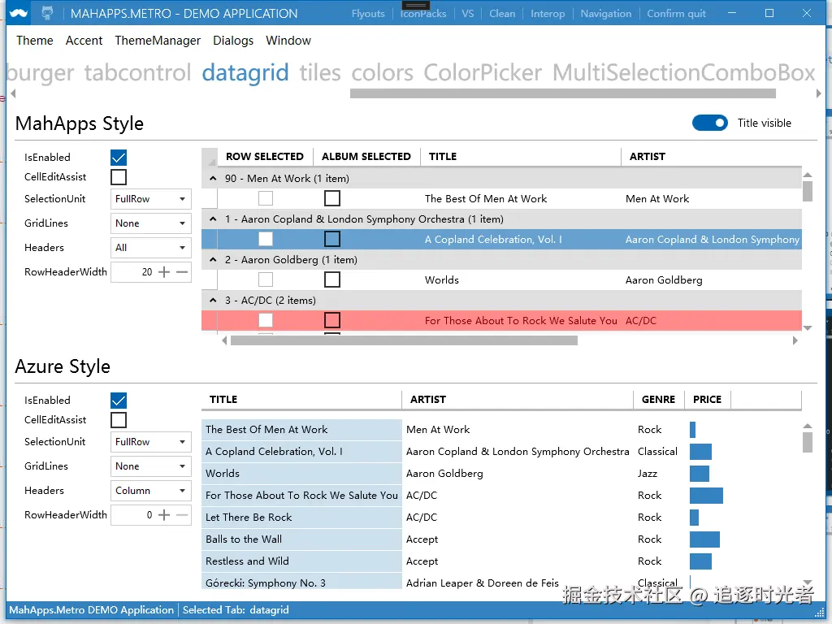Viewport: 832px width, 624px height.
Task: Click MahApps grid scroll left arrow
Action: point(224,340)
